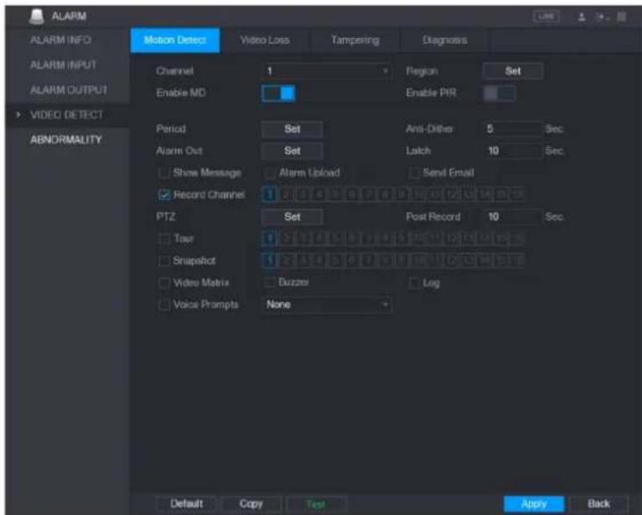Select ALARM INFO in the sidebar
The width and height of the screenshot is (642, 515).
coord(60,40)
